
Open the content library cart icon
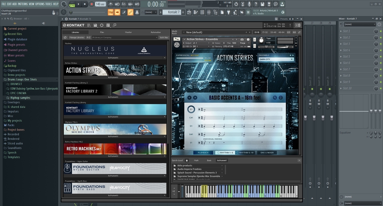coord(248,12)
